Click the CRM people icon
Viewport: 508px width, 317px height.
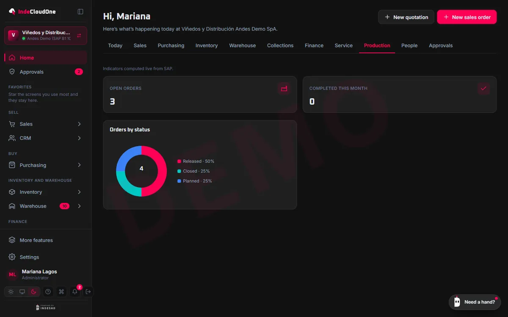coord(12,138)
